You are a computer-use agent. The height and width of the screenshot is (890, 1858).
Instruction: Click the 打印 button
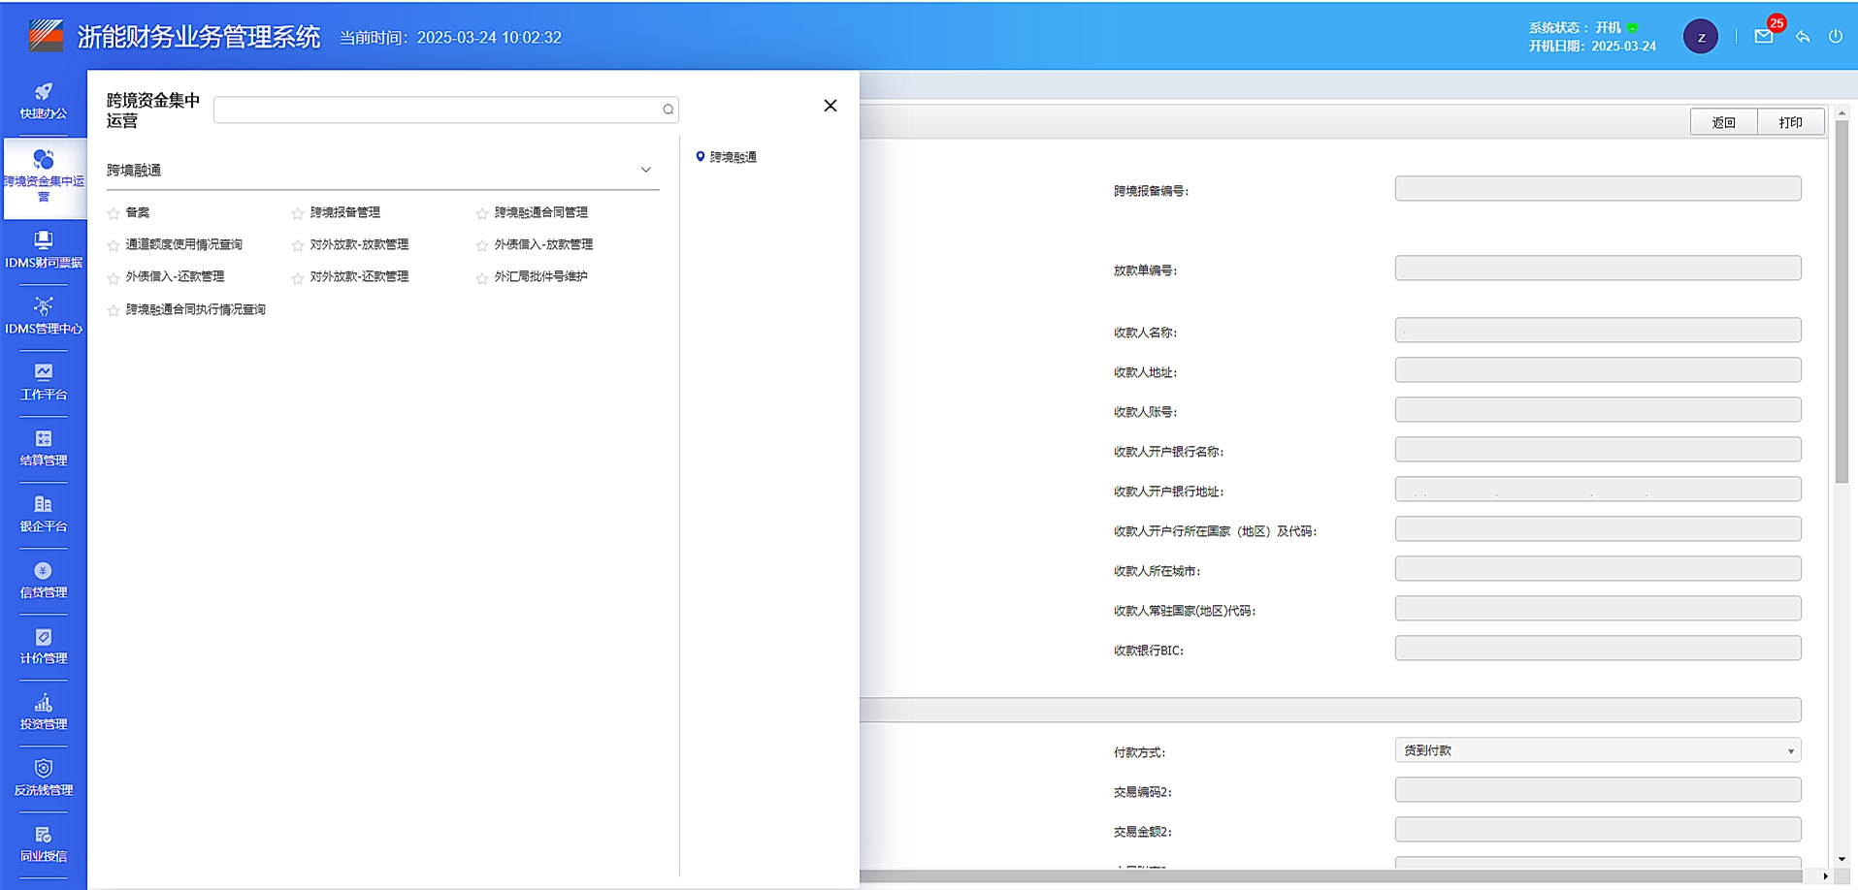(1790, 121)
